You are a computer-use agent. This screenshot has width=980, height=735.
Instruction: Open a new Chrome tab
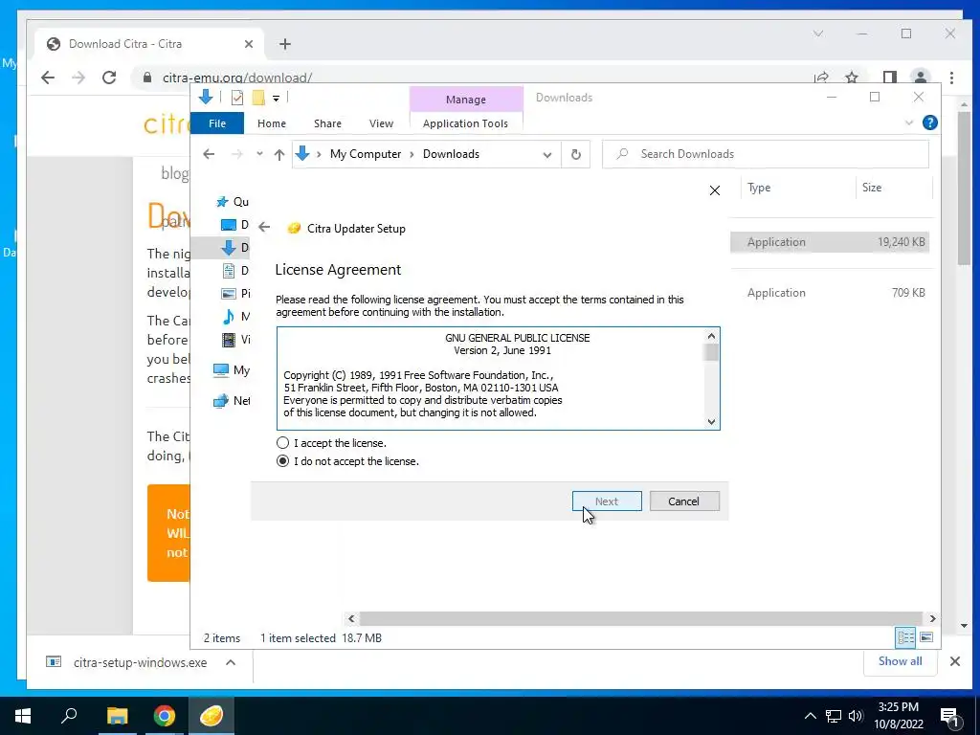[285, 44]
